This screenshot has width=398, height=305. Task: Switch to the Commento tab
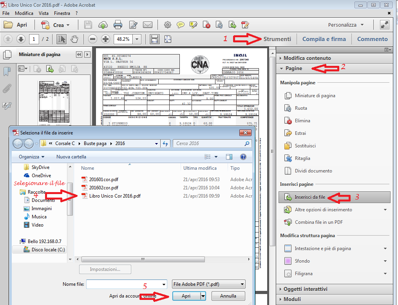(372, 39)
